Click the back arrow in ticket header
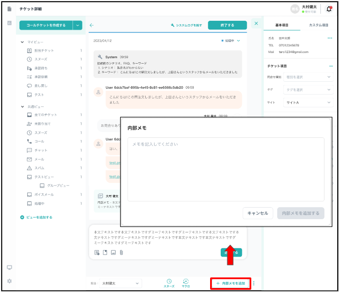The width and height of the screenshot is (339, 292). click(92, 25)
